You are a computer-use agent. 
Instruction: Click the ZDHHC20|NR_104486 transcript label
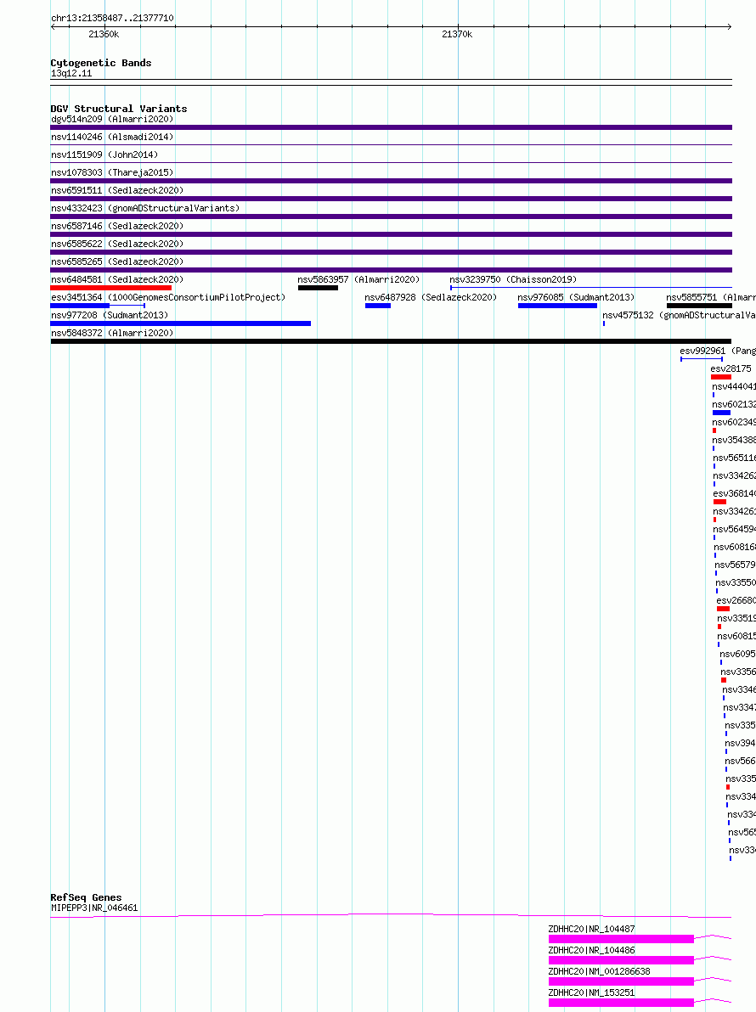[591, 951]
